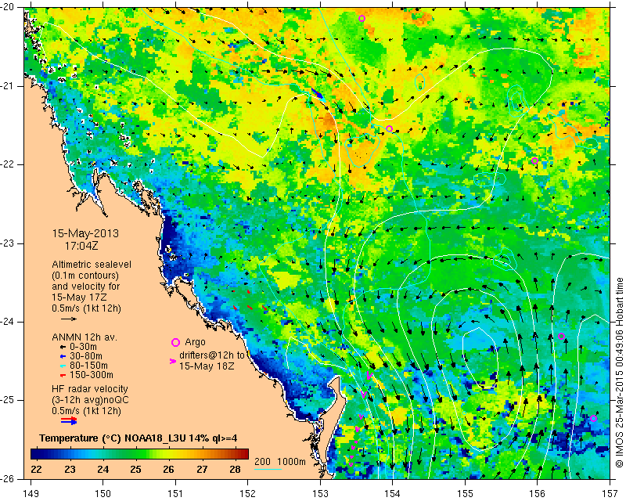Click the cyan 200m depth legend line
626x501 pixels.
pyautogui.click(x=268, y=469)
